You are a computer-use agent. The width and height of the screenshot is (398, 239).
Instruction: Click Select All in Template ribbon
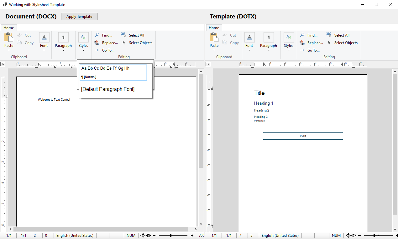(338, 35)
